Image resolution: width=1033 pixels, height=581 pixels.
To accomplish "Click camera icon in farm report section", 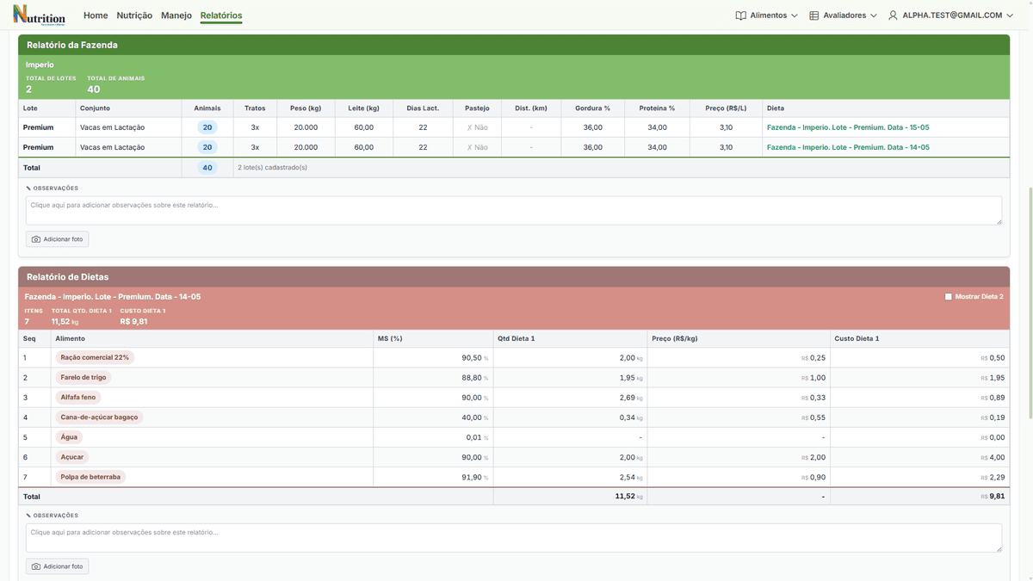I will click(36, 239).
